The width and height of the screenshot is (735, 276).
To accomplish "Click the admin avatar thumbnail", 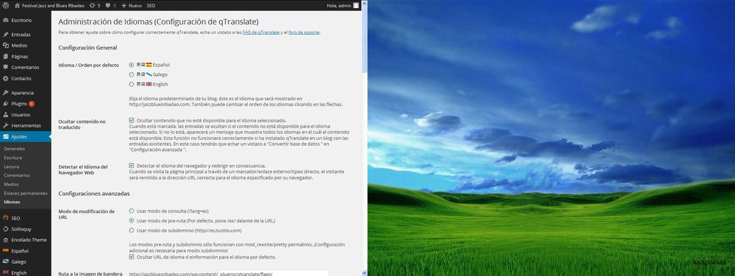I will (356, 5).
